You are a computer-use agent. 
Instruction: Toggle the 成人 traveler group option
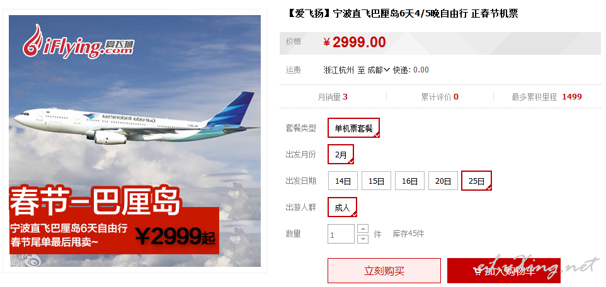point(343,208)
